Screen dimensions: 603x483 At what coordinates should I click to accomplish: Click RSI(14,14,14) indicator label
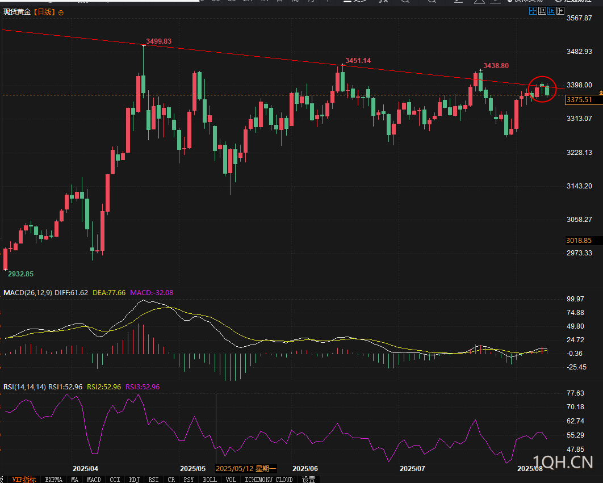click(x=24, y=387)
